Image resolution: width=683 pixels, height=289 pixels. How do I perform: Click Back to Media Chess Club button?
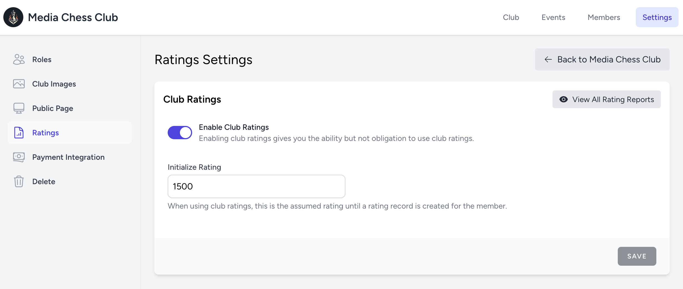coord(602,59)
